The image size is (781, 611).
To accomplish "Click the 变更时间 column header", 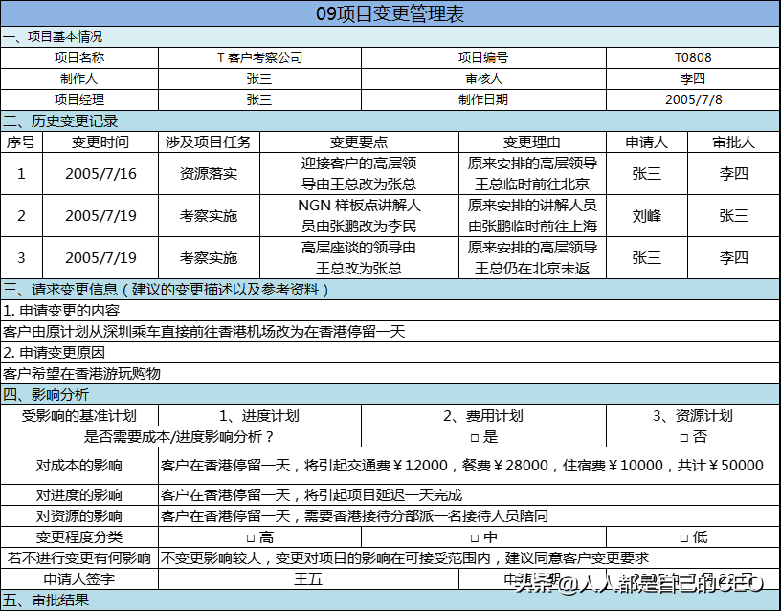I will tap(100, 142).
